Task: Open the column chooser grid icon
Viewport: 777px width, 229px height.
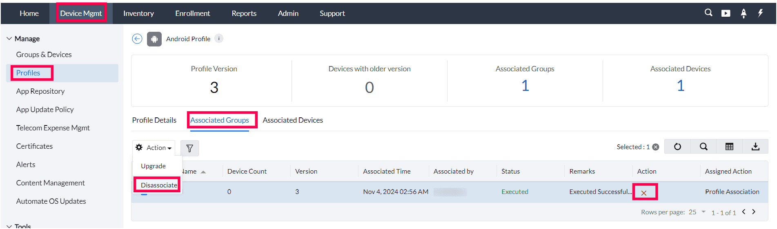Action: click(x=729, y=147)
